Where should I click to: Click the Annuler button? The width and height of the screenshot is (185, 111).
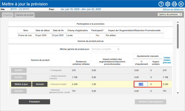pyautogui.click(x=40, y=84)
